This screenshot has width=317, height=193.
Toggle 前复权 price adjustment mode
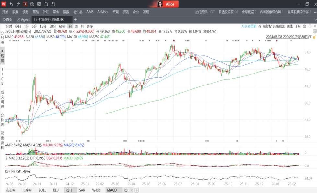tap(267, 26)
